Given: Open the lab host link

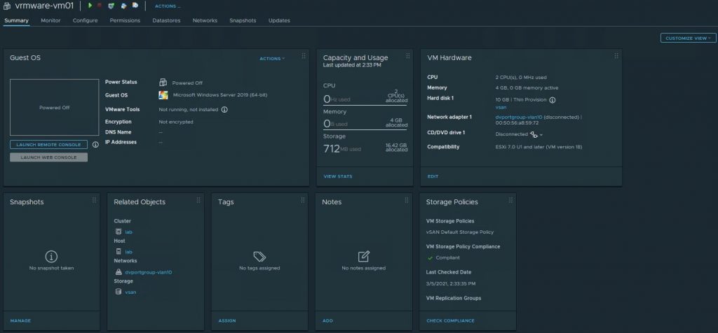Looking at the screenshot, I should 129,252.
